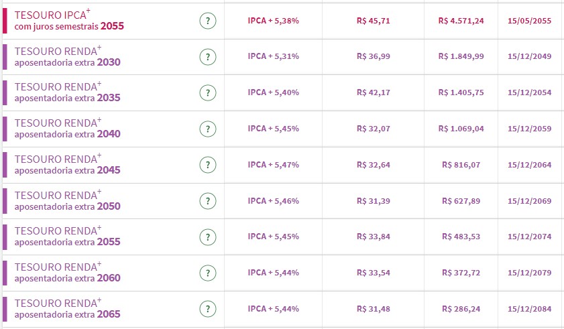This screenshot has width=564, height=329.
Task: Click the IPCA + 5,47% rate
Action: pyautogui.click(x=273, y=165)
